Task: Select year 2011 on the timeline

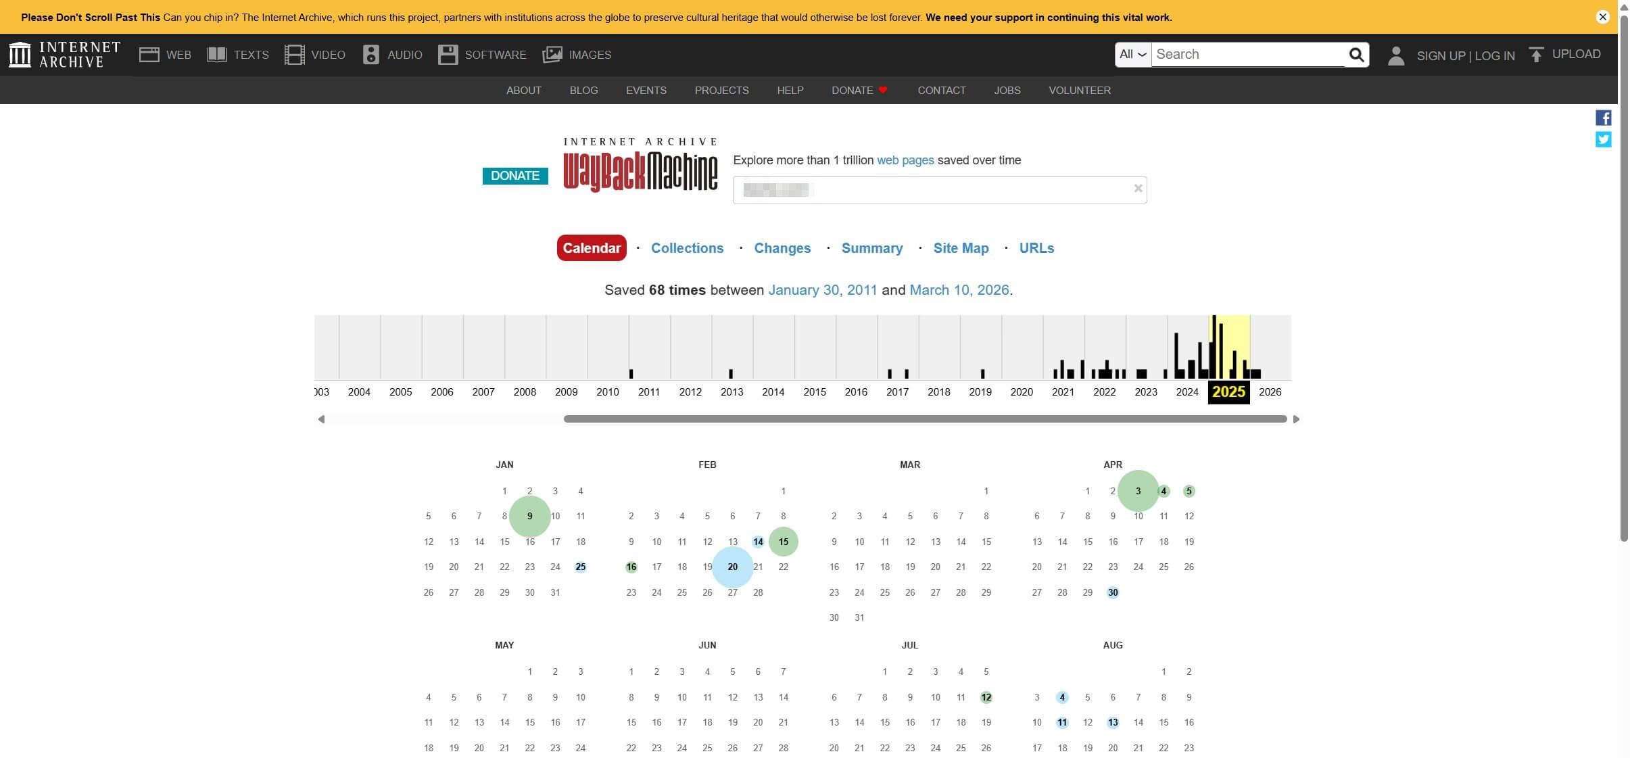Action: click(649, 392)
